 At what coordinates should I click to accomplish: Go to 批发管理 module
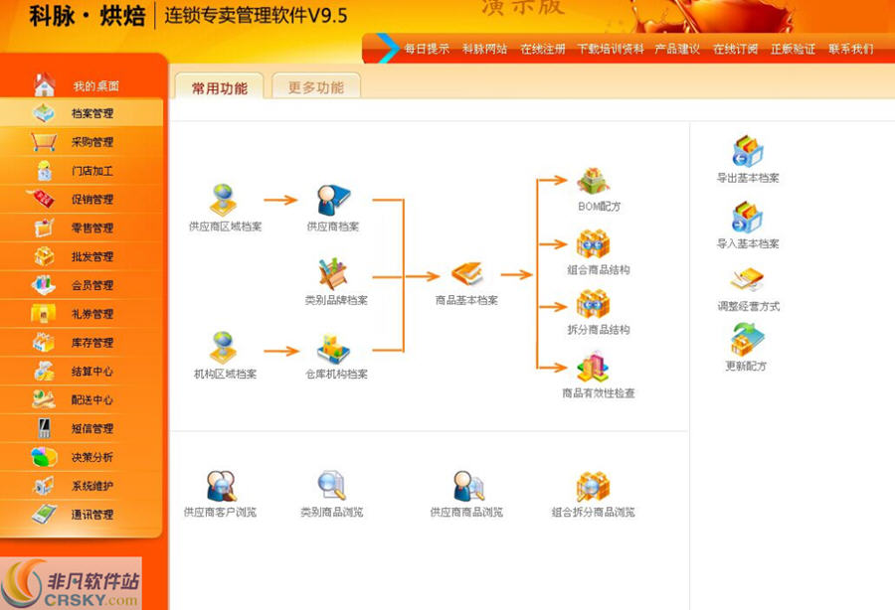[x=82, y=256]
